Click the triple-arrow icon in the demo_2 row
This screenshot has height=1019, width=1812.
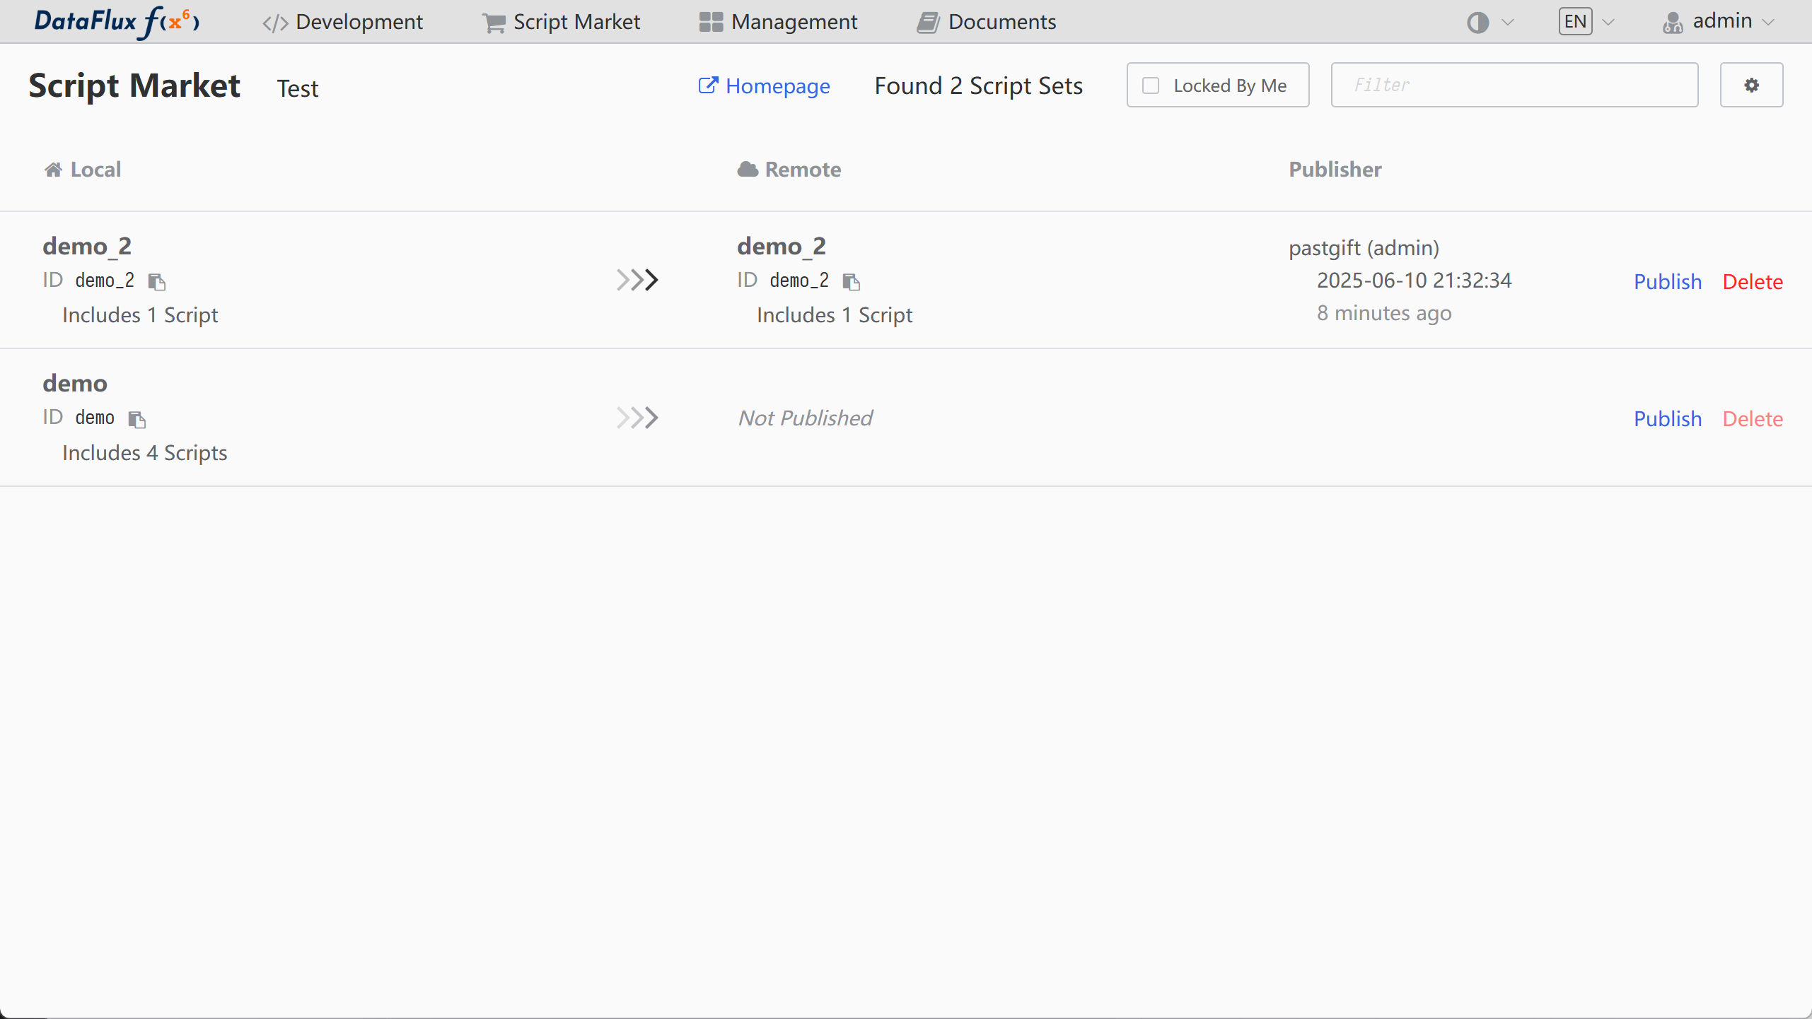[x=637, y=280]
